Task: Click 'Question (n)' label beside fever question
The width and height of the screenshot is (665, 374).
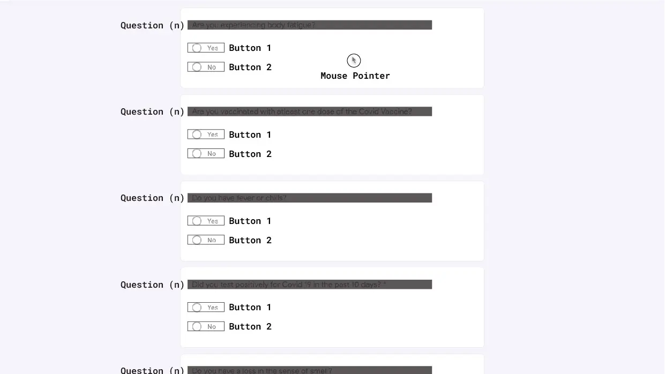Action: tap(153, 198)
